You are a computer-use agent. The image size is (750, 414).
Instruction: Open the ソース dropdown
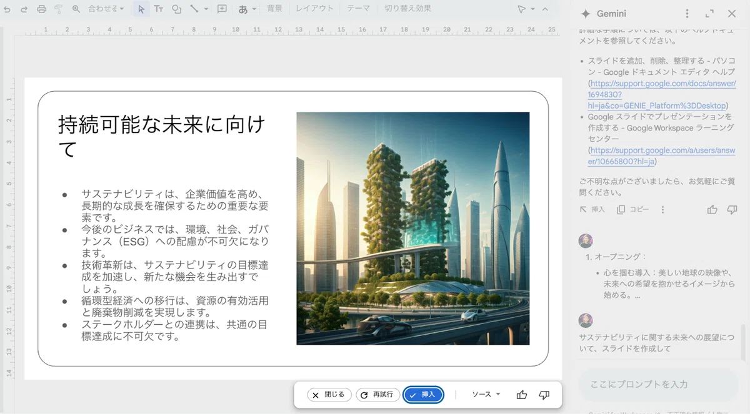486,395
